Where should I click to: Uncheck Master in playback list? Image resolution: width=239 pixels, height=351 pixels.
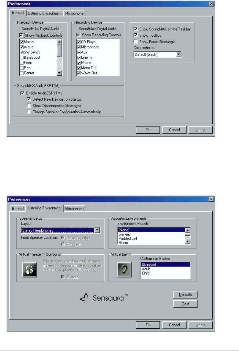(21, 42)
